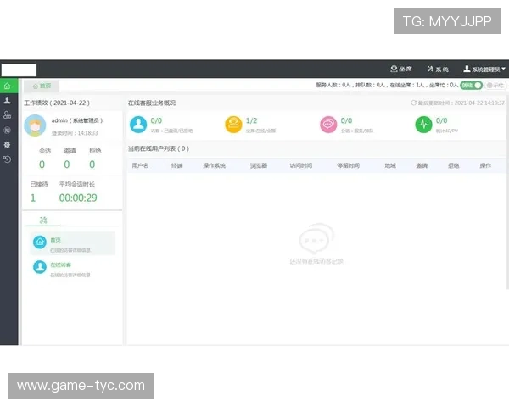Click the blue person icon in the panel list
This screenshot has width=509, height=407.
tap(40, 267)
